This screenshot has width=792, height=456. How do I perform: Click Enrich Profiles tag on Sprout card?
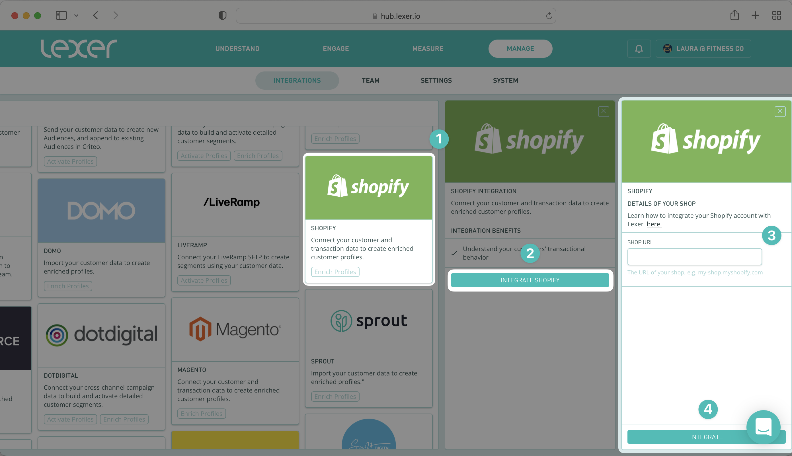point(335,396)
